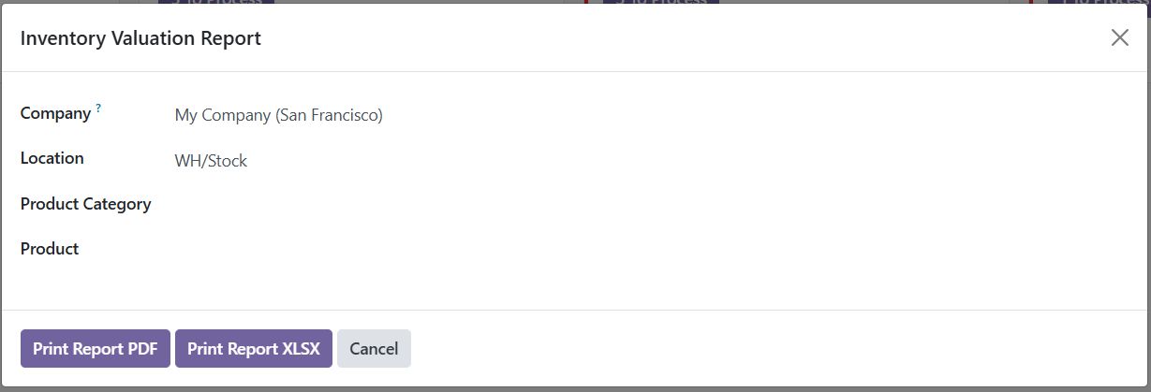Click leftmost dimmed To Process button behind dialog
This screenshot has width=1151, height=392.
(215, 2)
